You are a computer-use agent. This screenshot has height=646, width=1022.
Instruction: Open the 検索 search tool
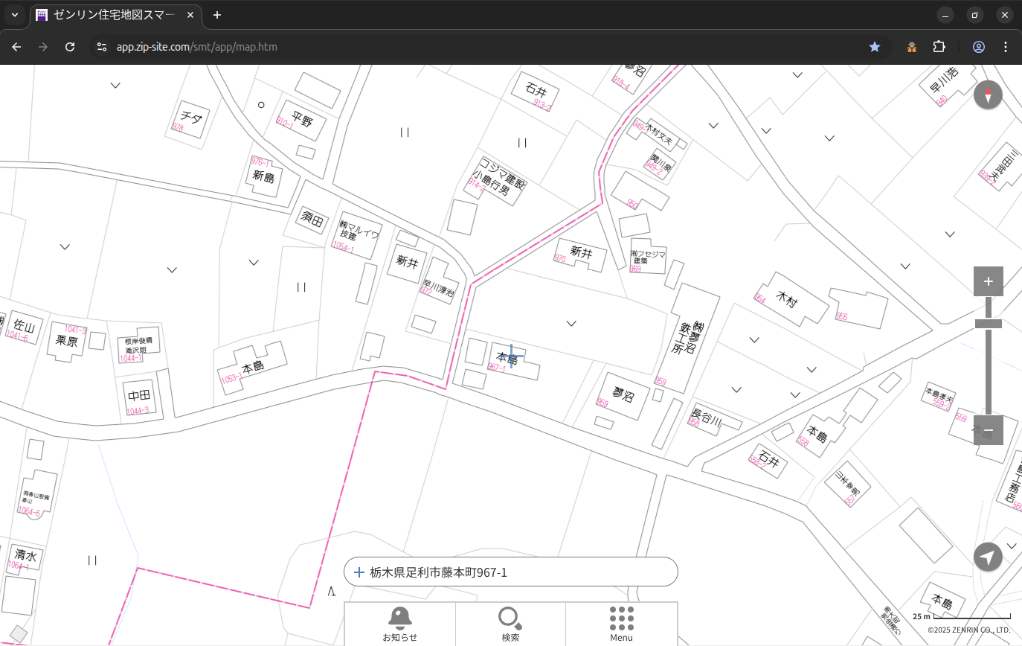[x=510, y=624]
